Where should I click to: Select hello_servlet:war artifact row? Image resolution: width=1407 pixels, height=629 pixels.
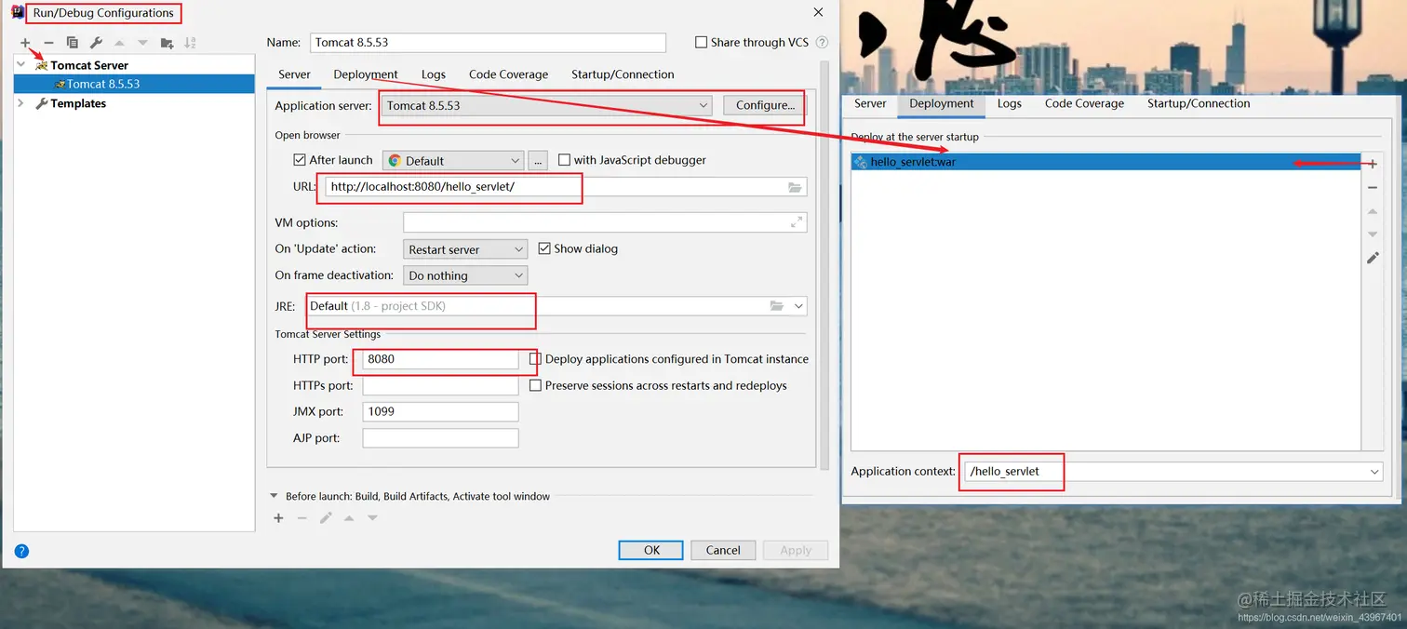click(x=1105, y=162)
